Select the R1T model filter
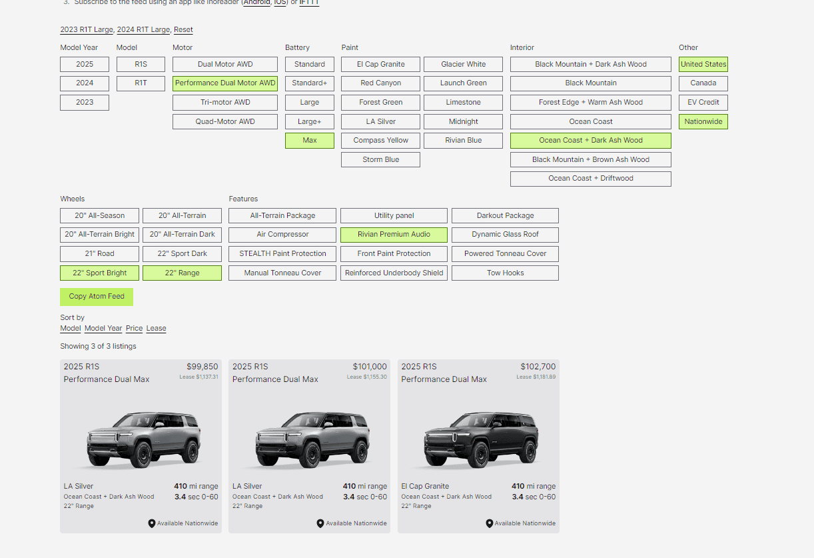Screen dimensions: 814x558 pos(141,83)
